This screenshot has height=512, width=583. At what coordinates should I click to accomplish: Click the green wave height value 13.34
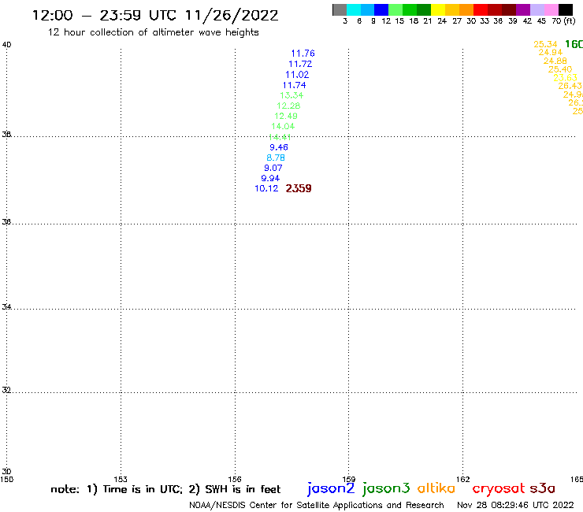(x=291, y=95)
